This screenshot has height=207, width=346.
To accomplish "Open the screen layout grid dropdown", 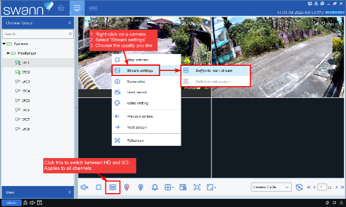I will pos(169,187).
